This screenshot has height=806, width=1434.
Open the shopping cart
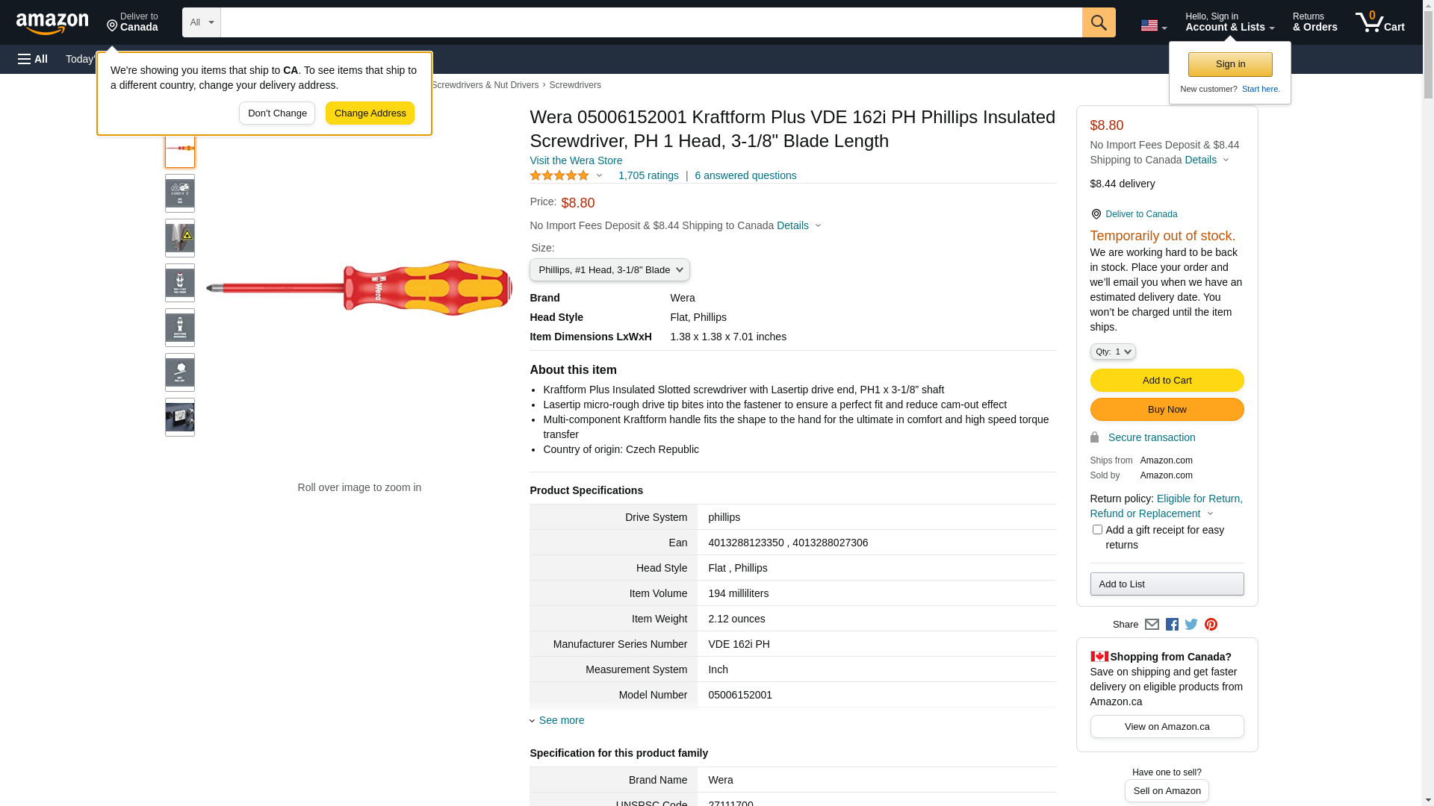pos(1379,22)
